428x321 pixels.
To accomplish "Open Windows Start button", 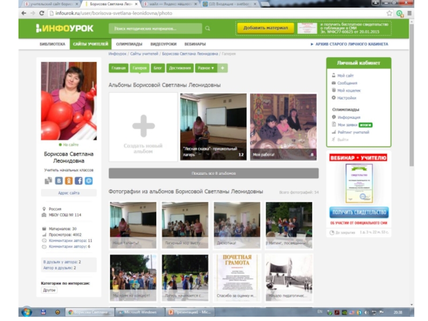I will [26, 312].
